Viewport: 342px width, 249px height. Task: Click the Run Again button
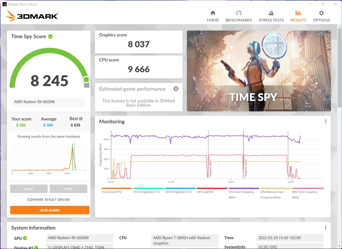pyautogui.click(x=50, y=210)
